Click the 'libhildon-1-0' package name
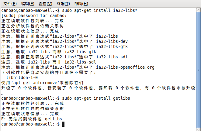This screenshot has height=131, width=201. 22,78
